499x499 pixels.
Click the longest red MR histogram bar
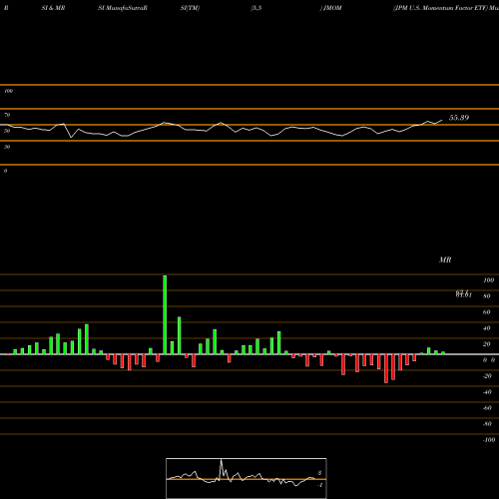[x=386, y=368]
